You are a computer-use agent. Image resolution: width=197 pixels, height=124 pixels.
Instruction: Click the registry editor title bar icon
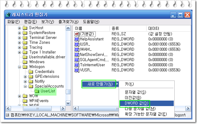[x=8, y=15]
